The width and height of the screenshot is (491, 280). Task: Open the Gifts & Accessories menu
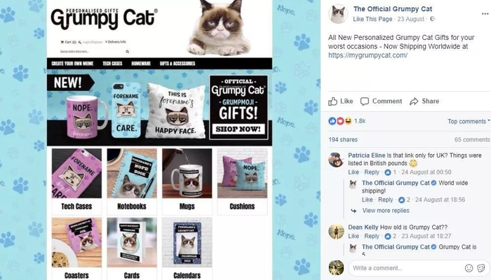pos(177,64)
